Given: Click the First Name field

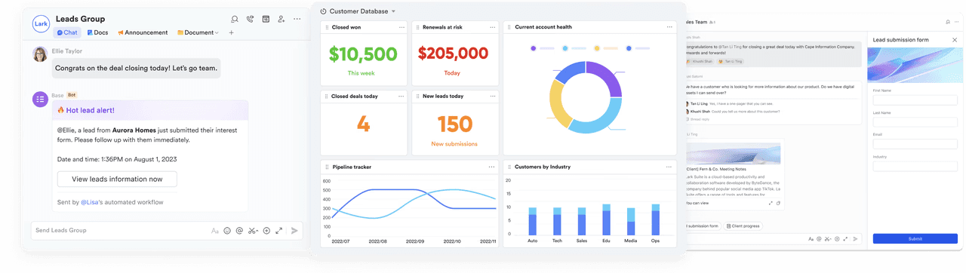Looking at the screenshot, I should coord(915,100).
